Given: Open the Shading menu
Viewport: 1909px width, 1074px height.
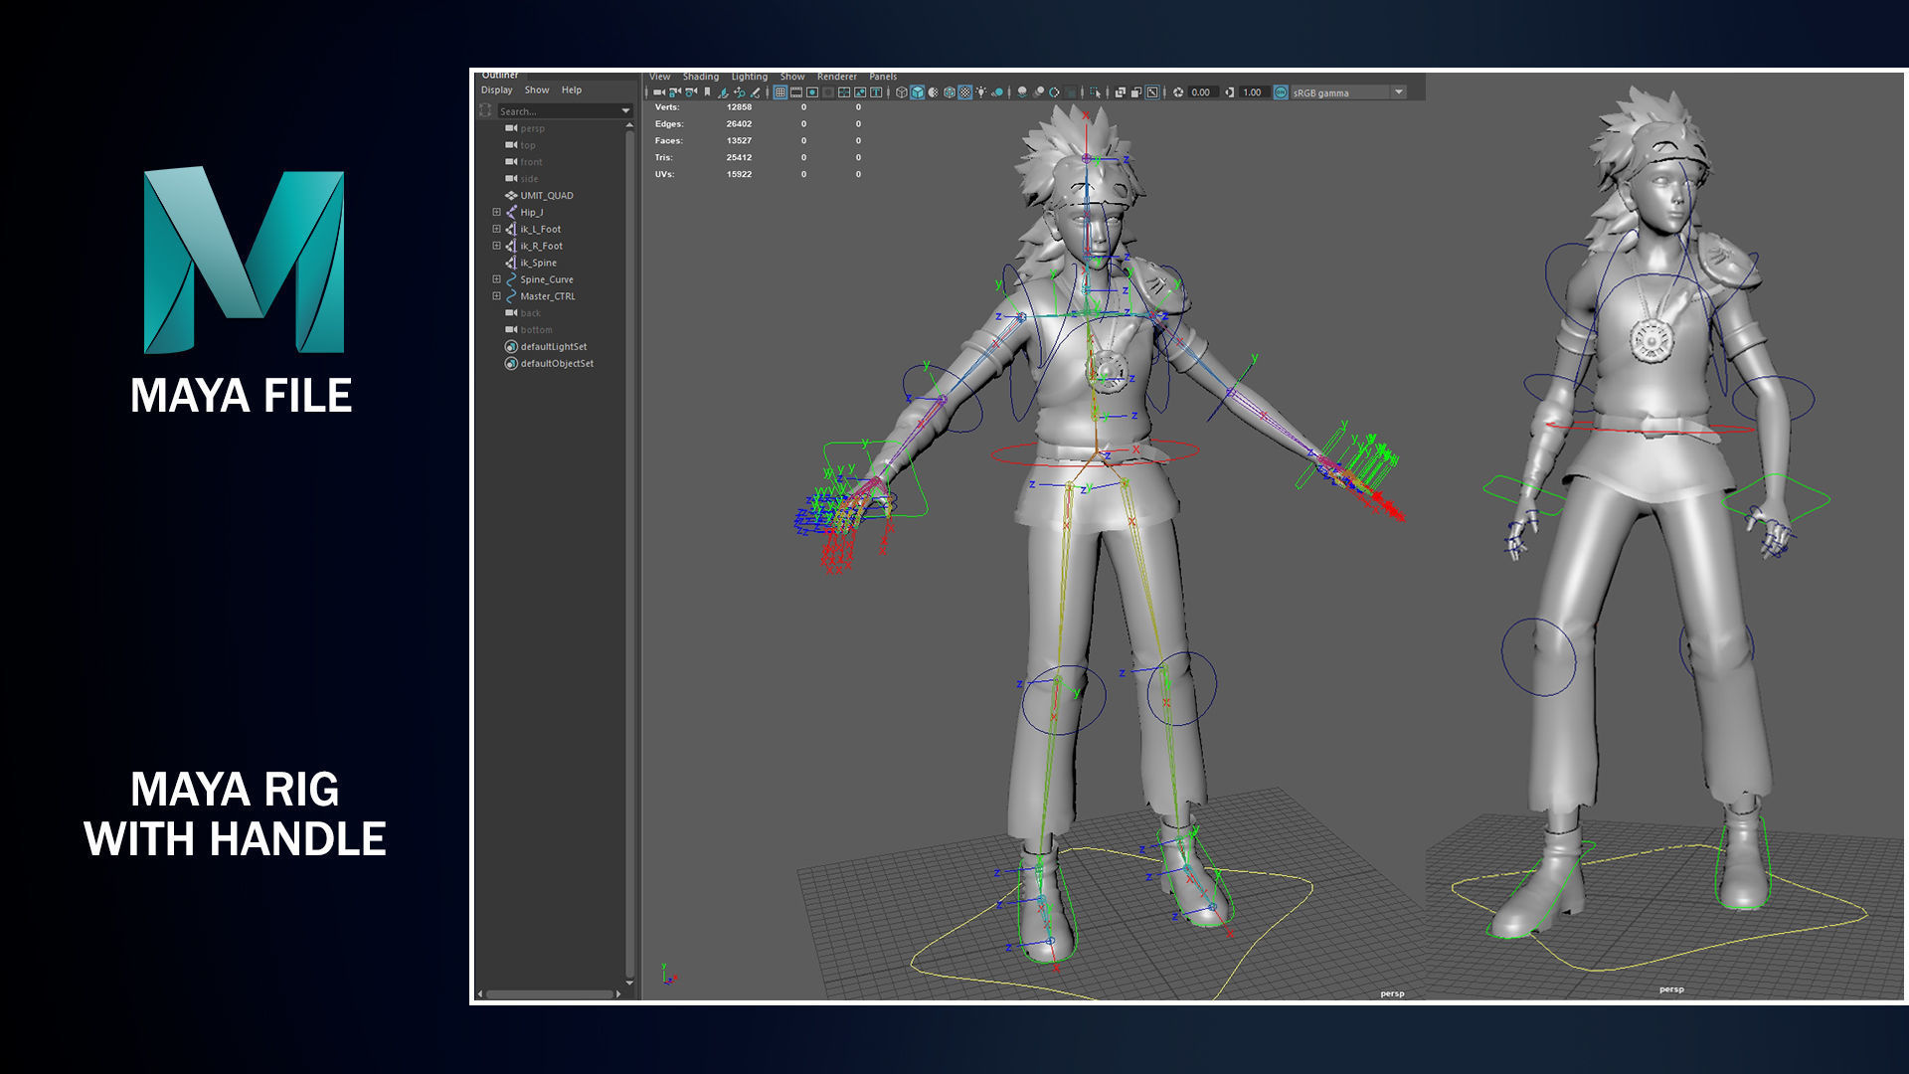Looking at the screenshot, I should click(x=700, y=76).
